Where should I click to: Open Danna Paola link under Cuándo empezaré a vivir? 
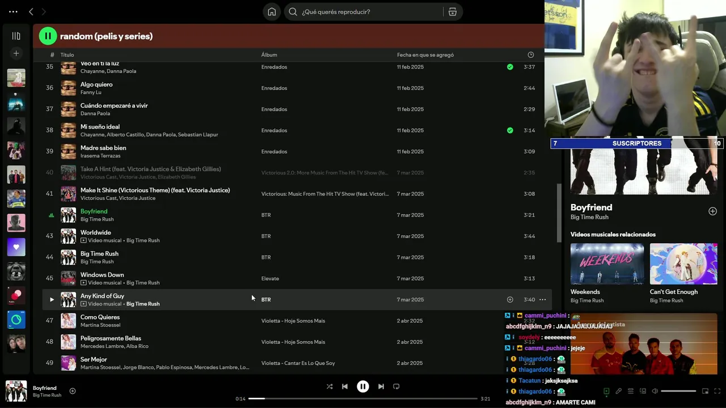(95, 113)
